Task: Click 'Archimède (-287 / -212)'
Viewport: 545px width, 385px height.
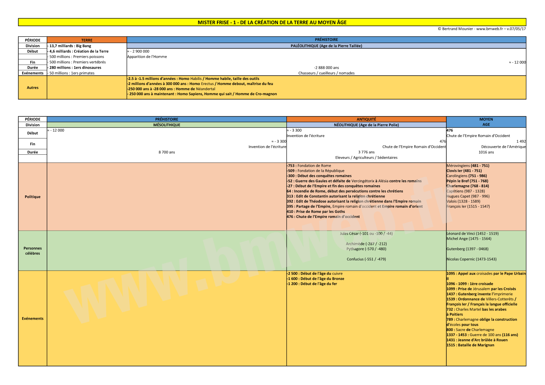Action: coord(366,244)
